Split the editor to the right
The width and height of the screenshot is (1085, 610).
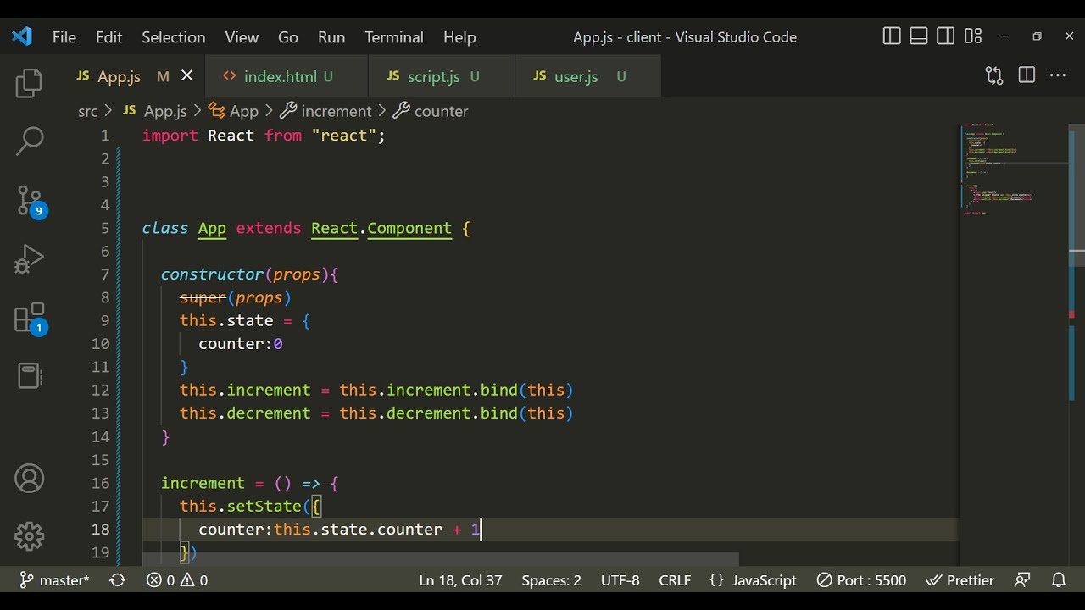point(1027,75)
